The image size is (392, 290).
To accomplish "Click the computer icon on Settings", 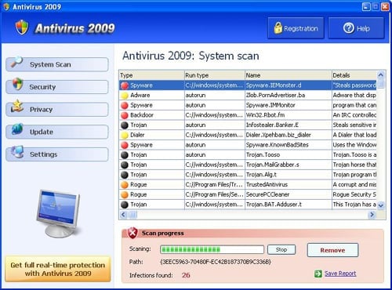I will point(17,152).
